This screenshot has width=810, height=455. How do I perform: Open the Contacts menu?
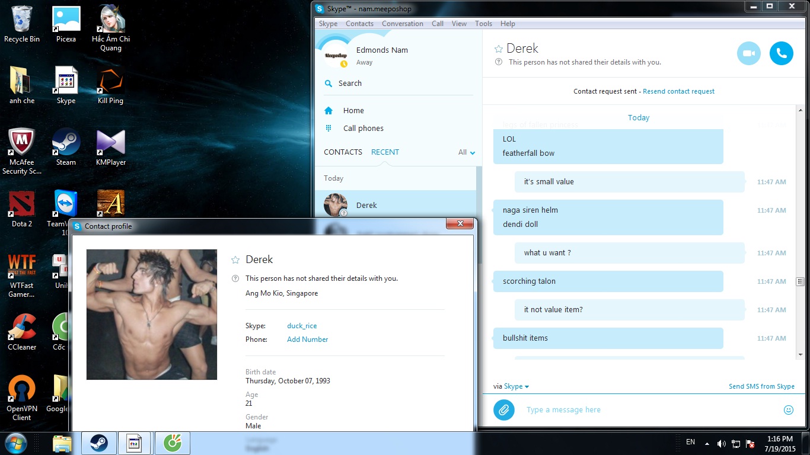(x=359, y=24)
